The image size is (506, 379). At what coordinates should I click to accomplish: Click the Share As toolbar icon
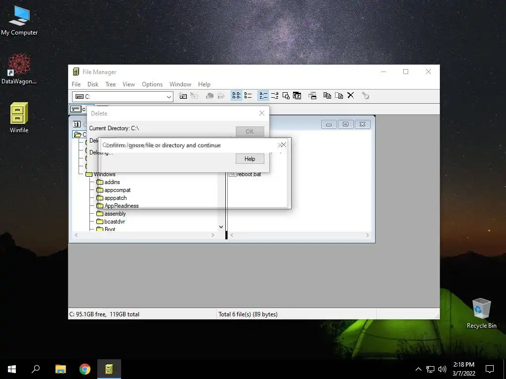click(x=210, y=96)
